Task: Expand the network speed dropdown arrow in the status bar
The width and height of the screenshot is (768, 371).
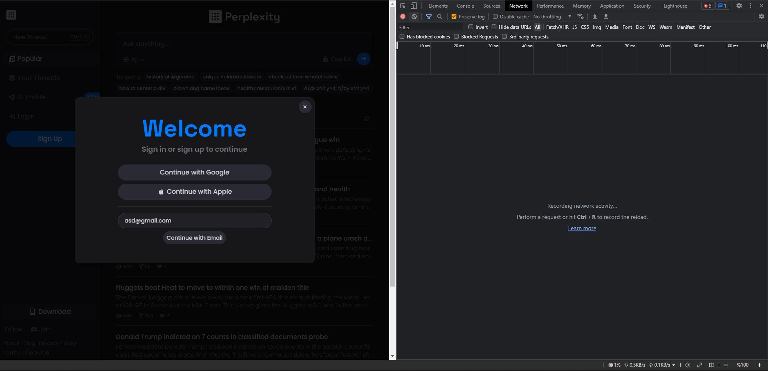Action: [x=674, y=365]
